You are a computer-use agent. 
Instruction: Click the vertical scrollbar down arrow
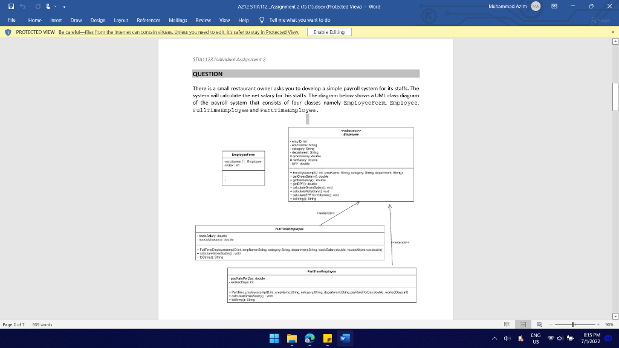pos(615,317)
